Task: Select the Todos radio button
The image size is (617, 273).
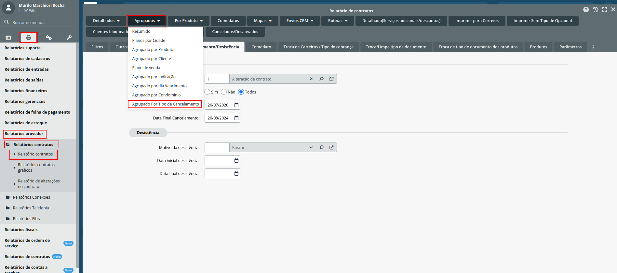Action: click(x=241, y=92)
